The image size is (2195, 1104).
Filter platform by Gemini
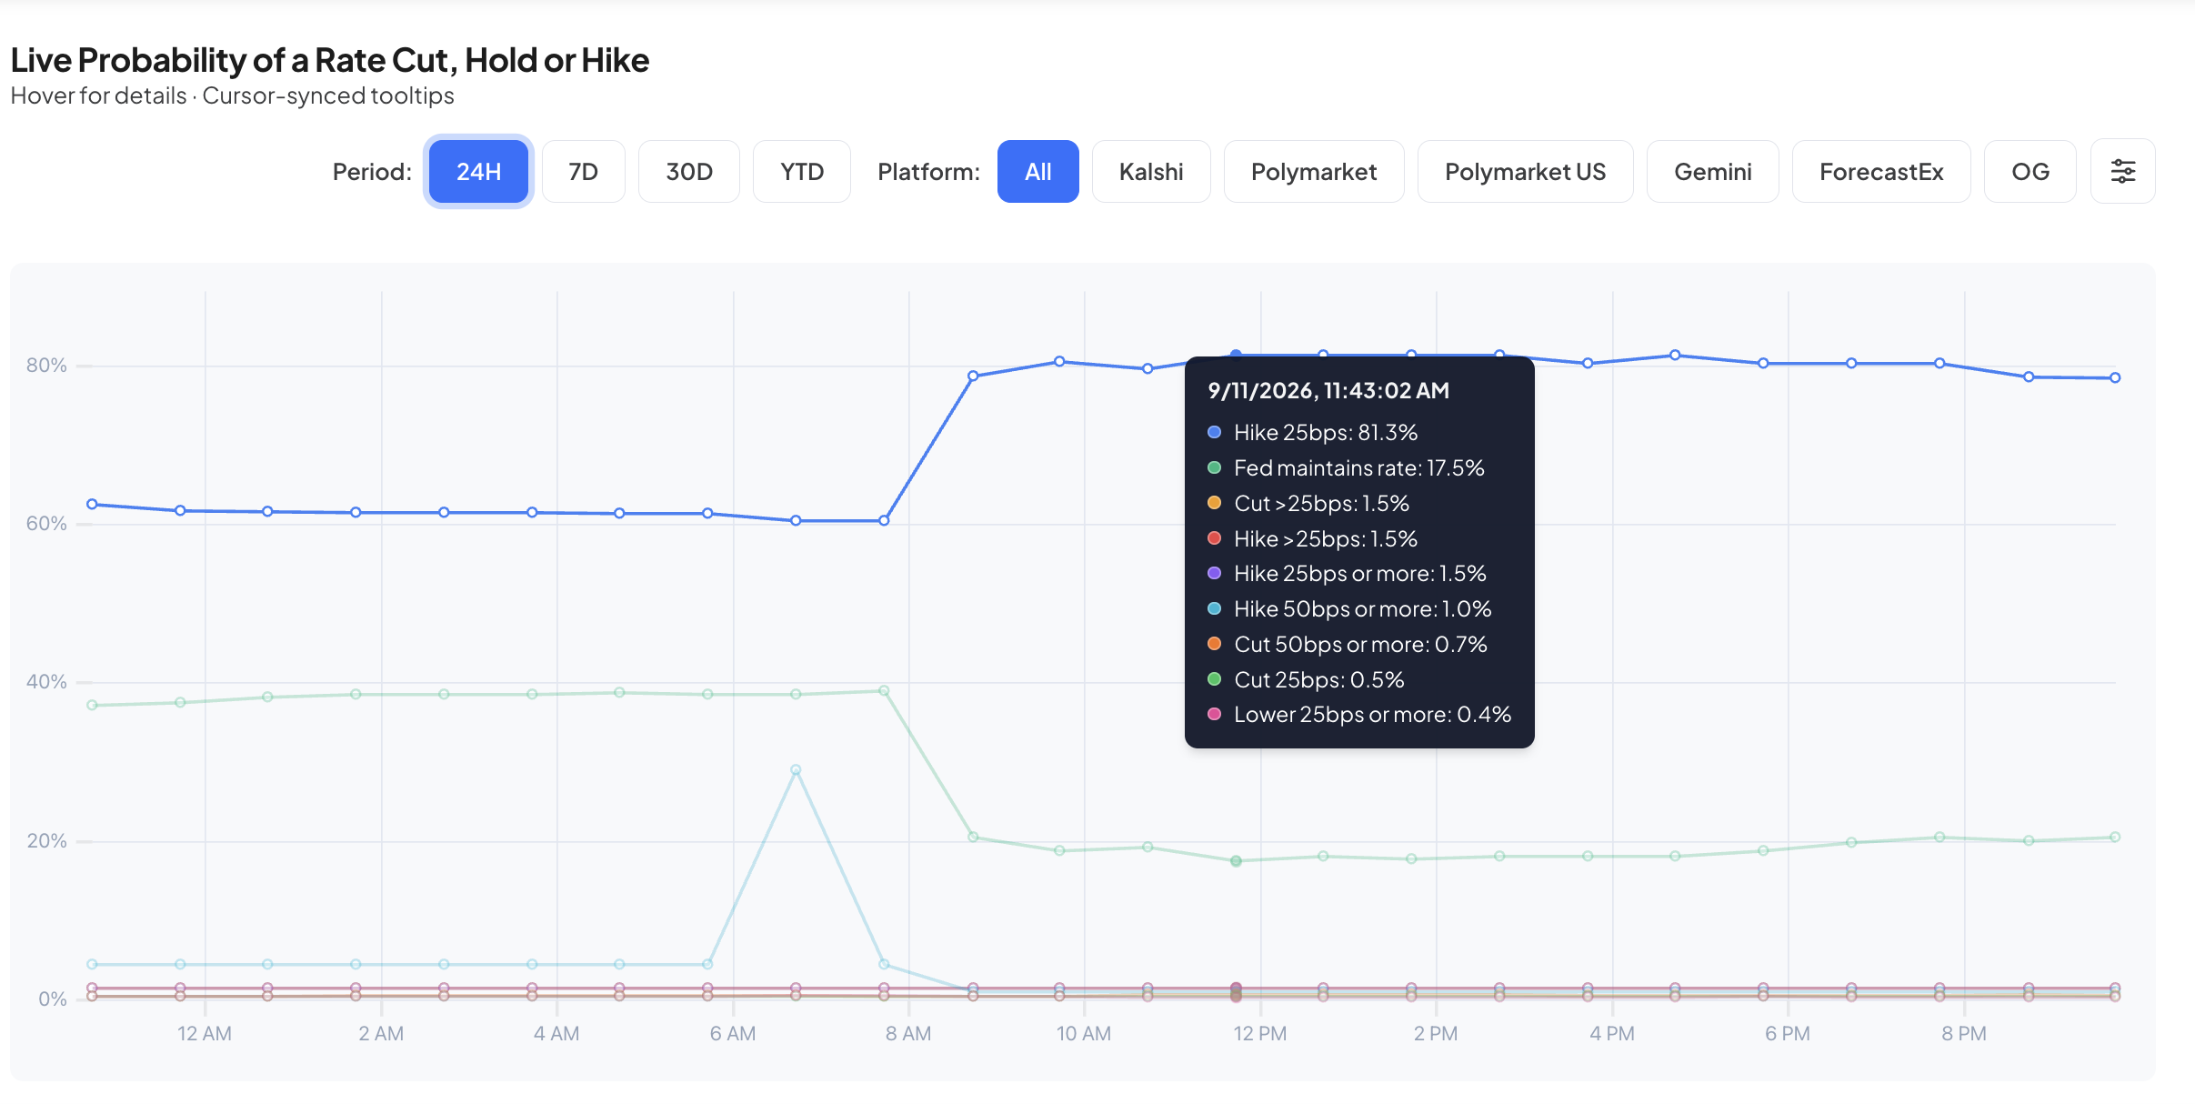tap(1713, 171)
